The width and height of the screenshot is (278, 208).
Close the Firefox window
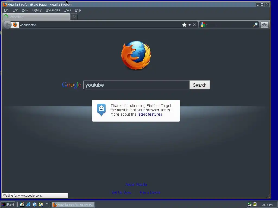[267, 5]
